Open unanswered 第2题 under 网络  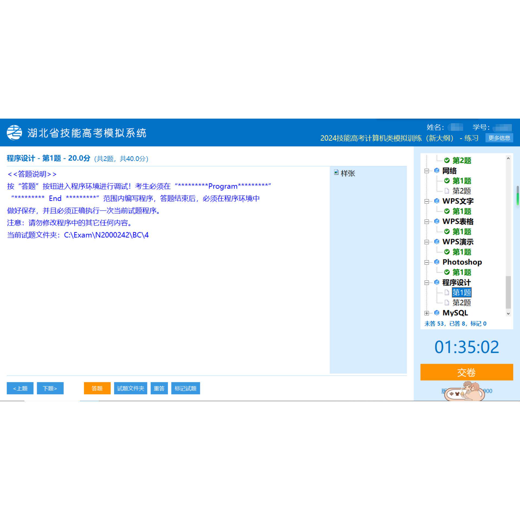tap(461, 191)
